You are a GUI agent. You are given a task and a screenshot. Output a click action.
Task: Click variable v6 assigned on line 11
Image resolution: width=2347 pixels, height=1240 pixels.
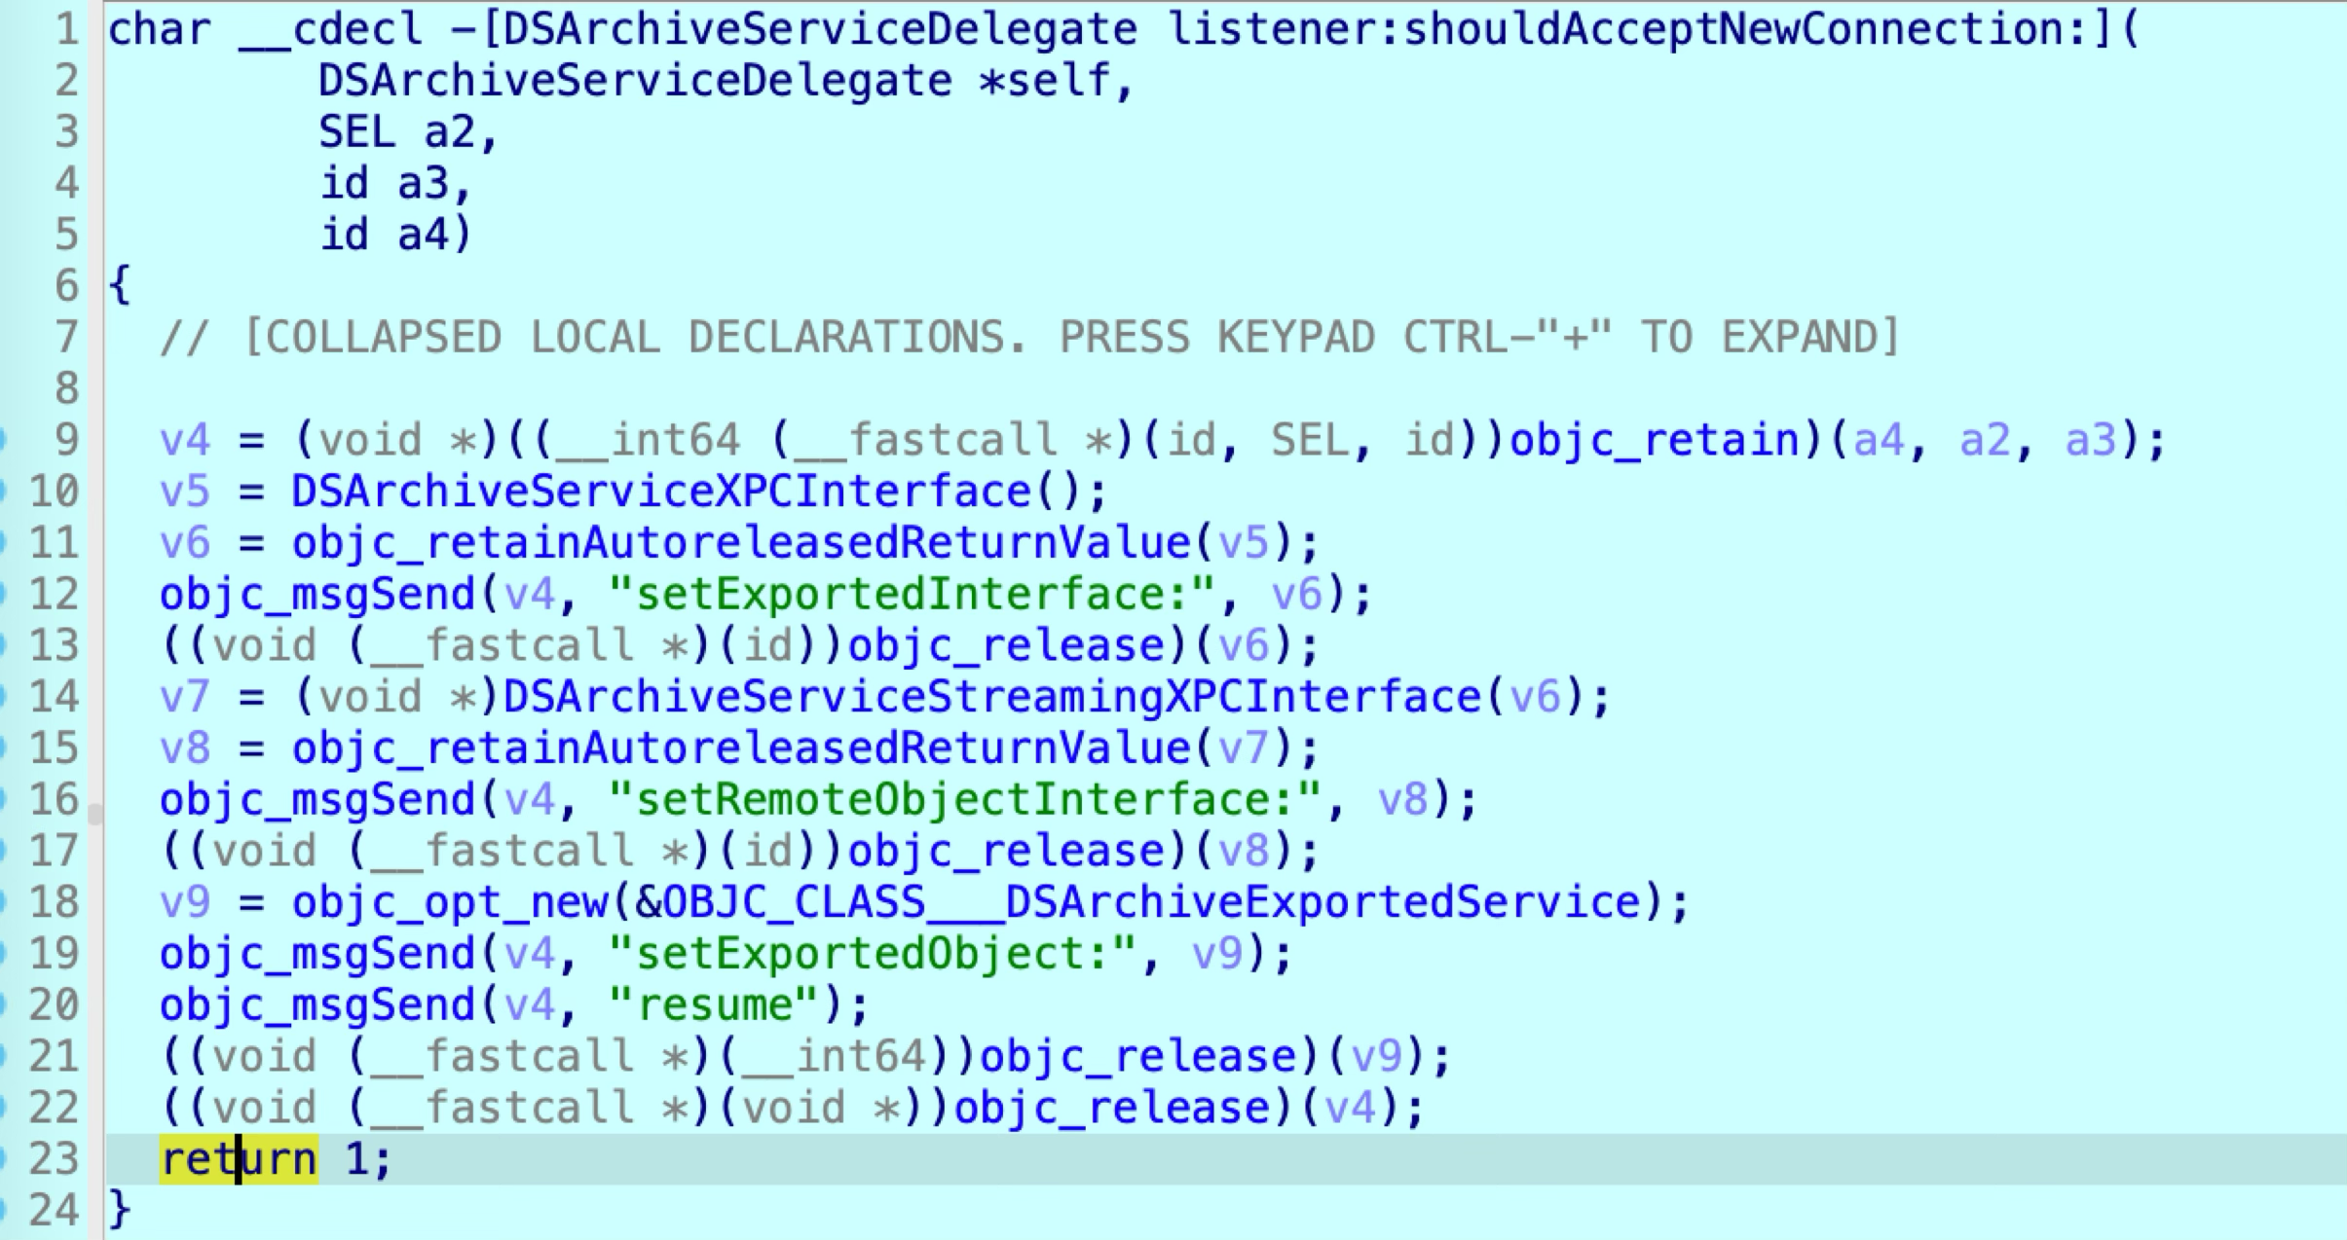[x=185, y=543]
